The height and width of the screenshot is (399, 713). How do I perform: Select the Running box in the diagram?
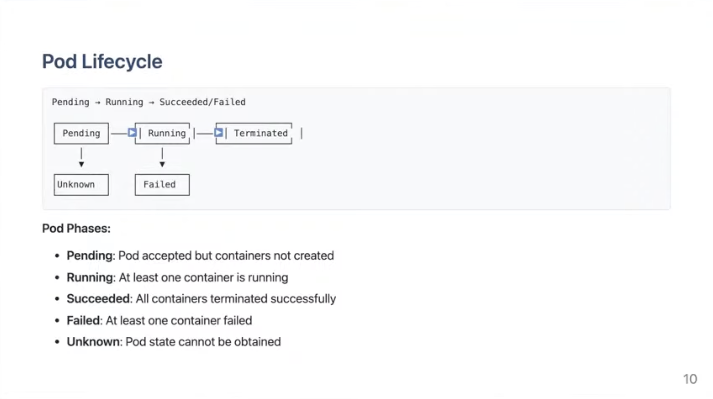166,133
